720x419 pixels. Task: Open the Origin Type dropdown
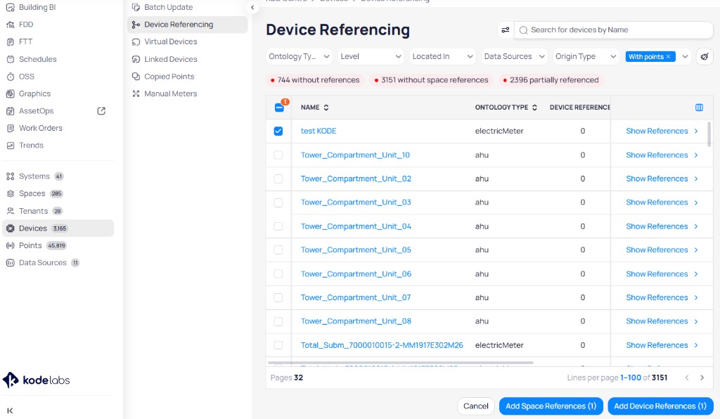click(x=586, y=56)
